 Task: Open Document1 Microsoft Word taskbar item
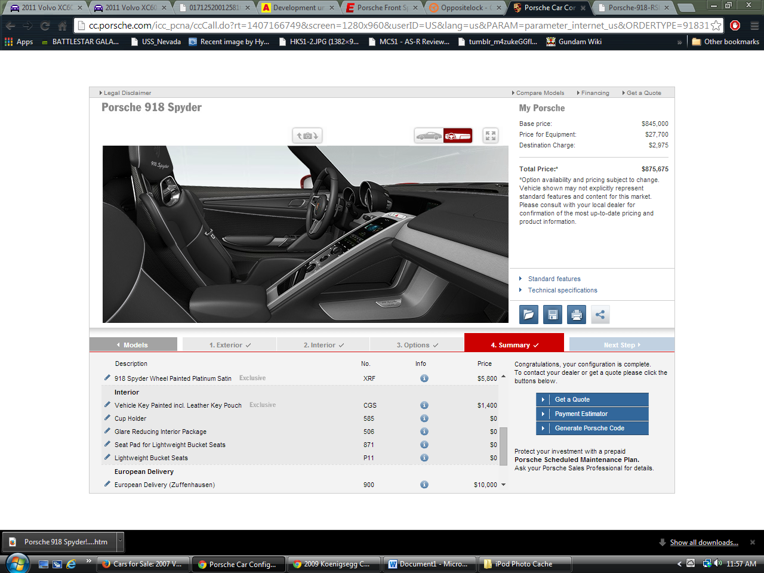coord(430,564)
